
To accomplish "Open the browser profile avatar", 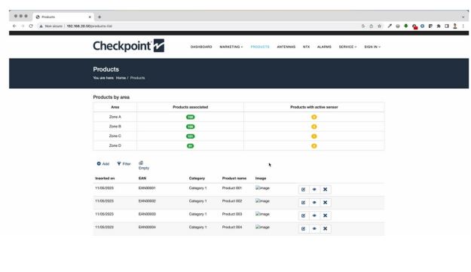I will pyautogui.click(x=455, y=26).
